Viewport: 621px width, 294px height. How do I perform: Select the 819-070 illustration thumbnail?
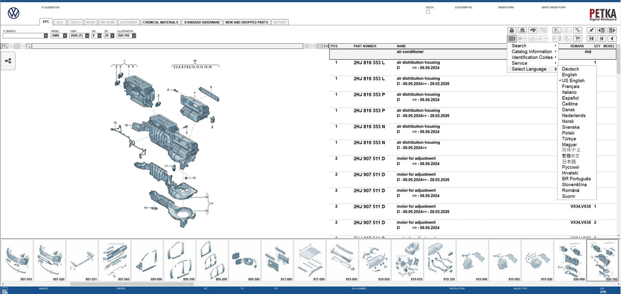(407, 260)
